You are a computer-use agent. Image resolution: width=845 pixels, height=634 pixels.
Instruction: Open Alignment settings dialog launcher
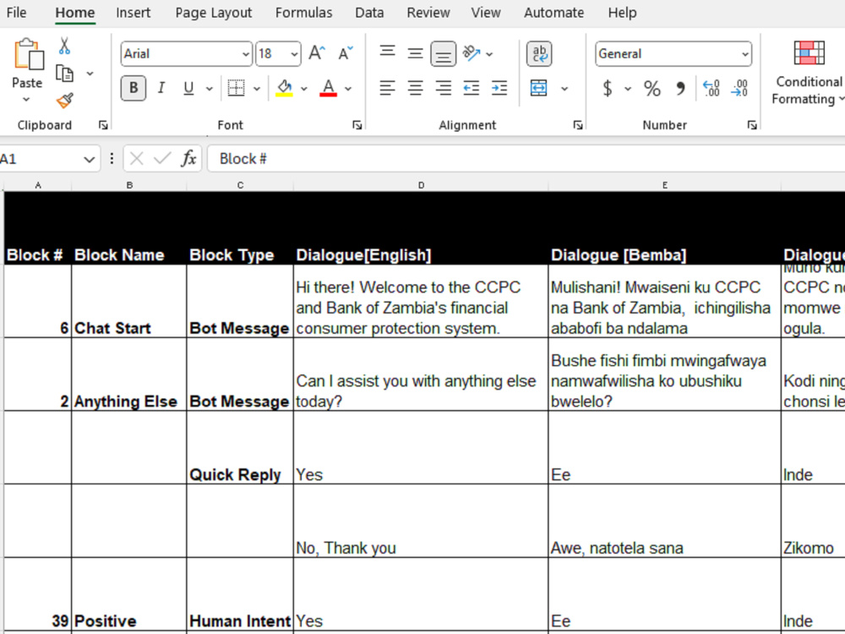(x=578, y=125)
